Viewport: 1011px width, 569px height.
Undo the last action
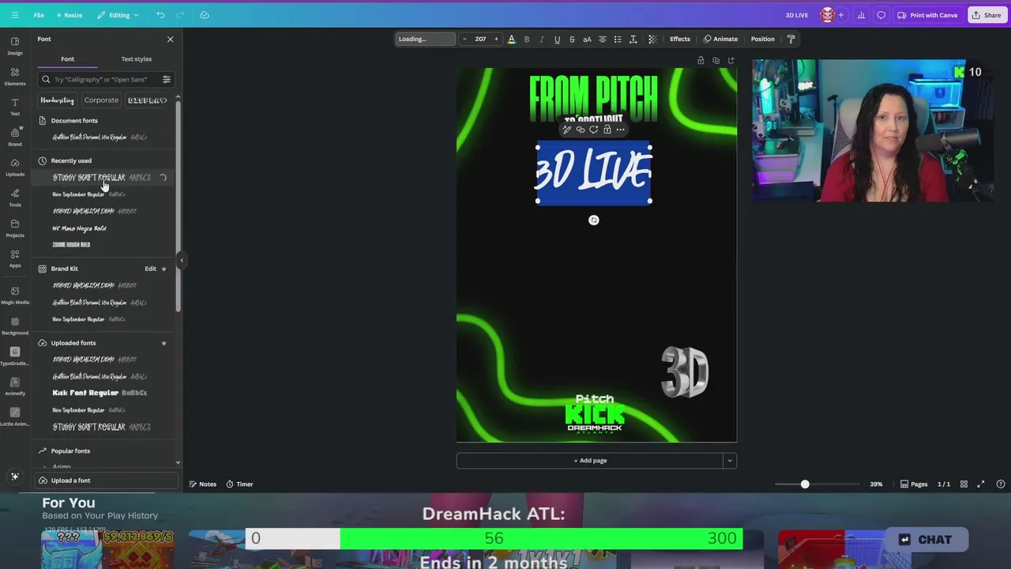[160, 15]
